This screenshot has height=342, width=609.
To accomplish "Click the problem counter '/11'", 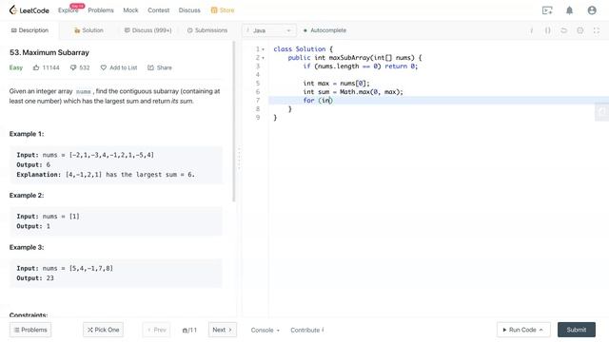I will (x=189, y=330).
